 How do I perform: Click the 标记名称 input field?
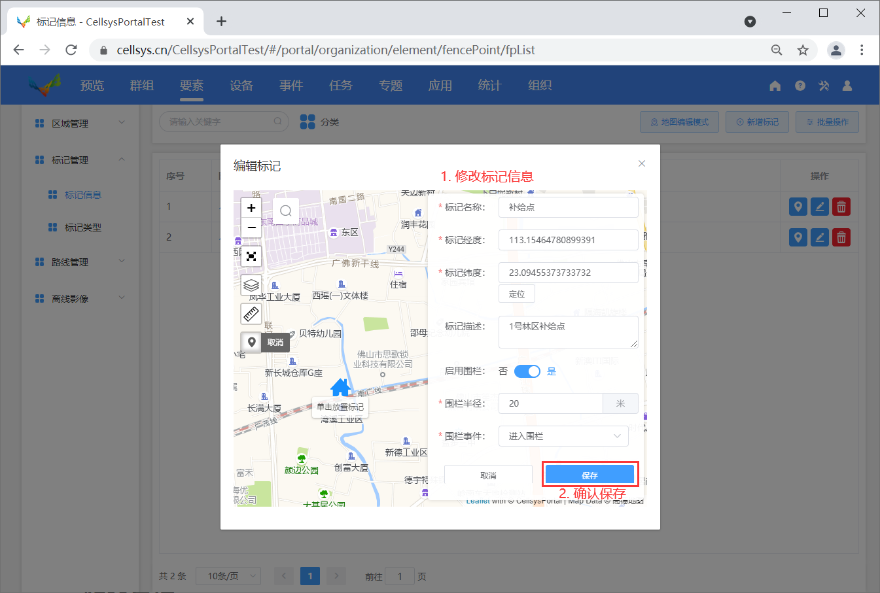[569, 207]
